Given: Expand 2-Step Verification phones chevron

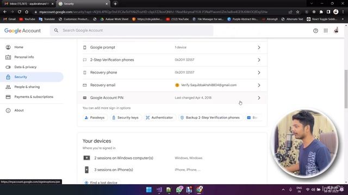Looking at the screenshot, I should tap(259, 60).
